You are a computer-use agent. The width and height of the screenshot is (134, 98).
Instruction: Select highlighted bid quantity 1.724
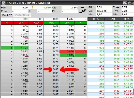21,48
